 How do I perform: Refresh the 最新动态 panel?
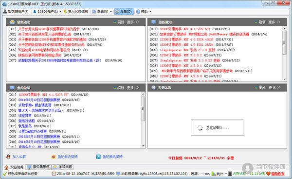pos(119,22)
